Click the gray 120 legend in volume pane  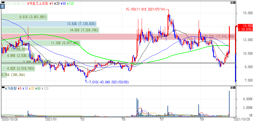pos(45,88)
